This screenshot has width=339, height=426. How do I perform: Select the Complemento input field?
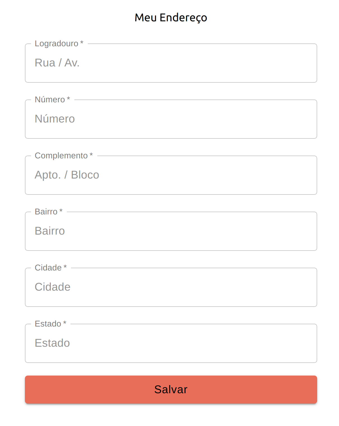[171, 175]
